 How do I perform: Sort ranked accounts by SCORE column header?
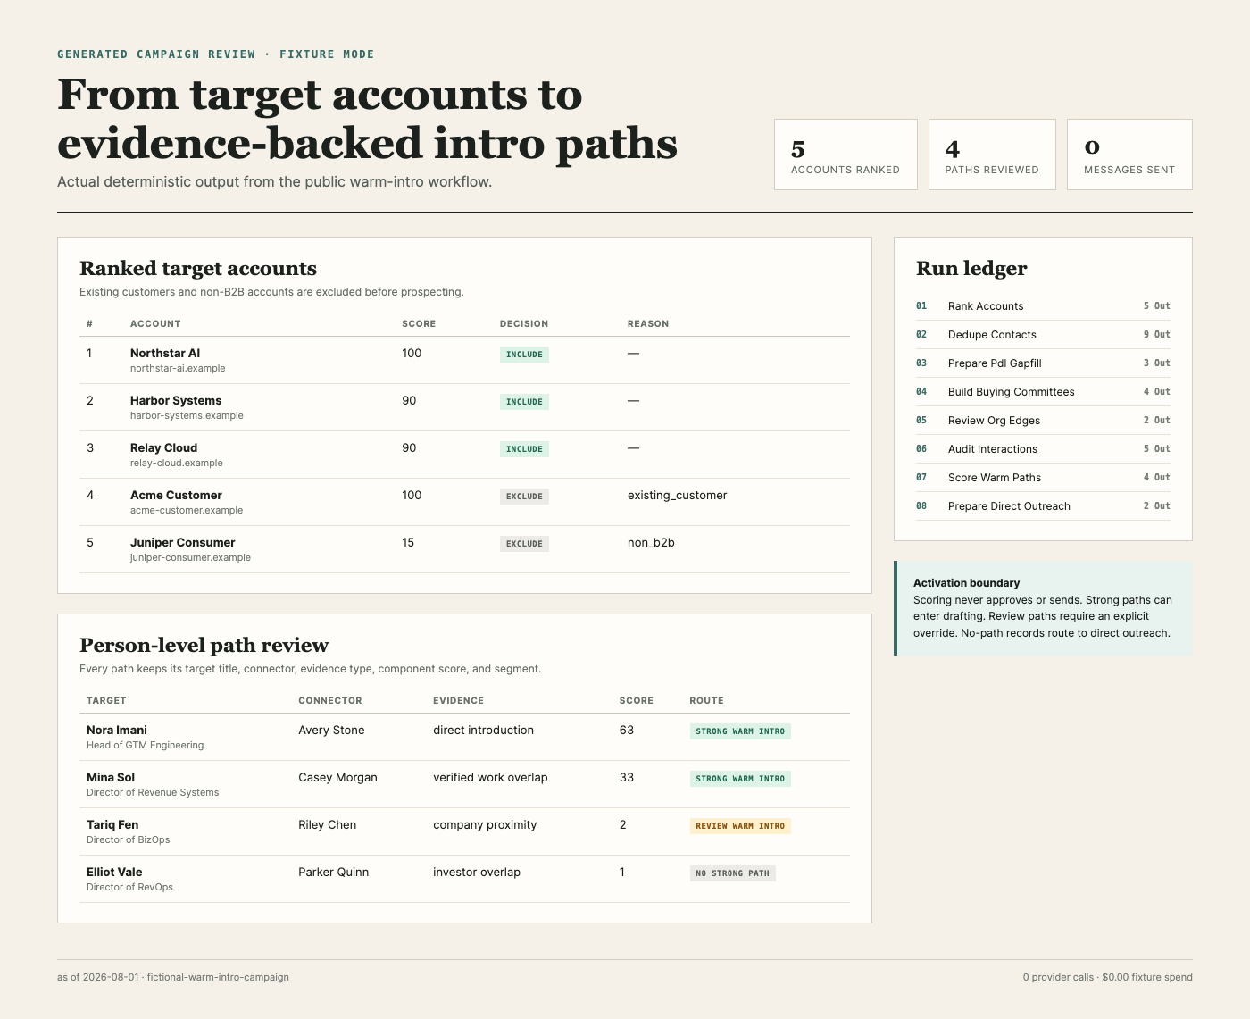click(x=419, y=323)
